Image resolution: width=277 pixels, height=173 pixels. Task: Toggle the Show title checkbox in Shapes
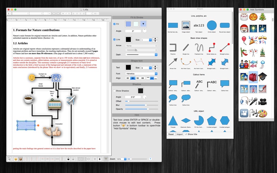[x=186, y=134]
